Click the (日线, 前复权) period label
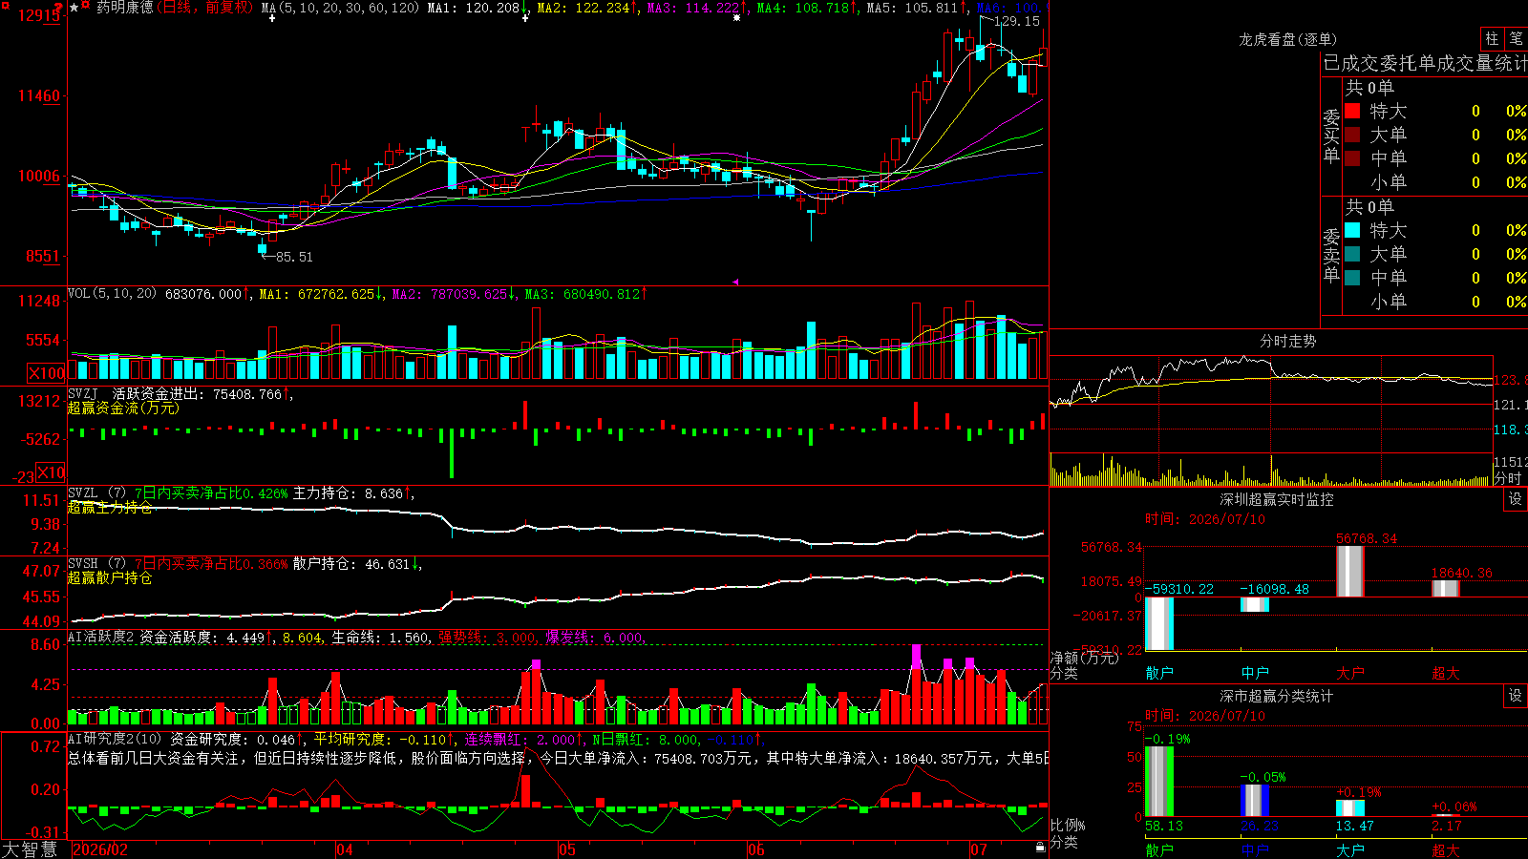Screen dimensions: 1528x859 tap(205, 8)
